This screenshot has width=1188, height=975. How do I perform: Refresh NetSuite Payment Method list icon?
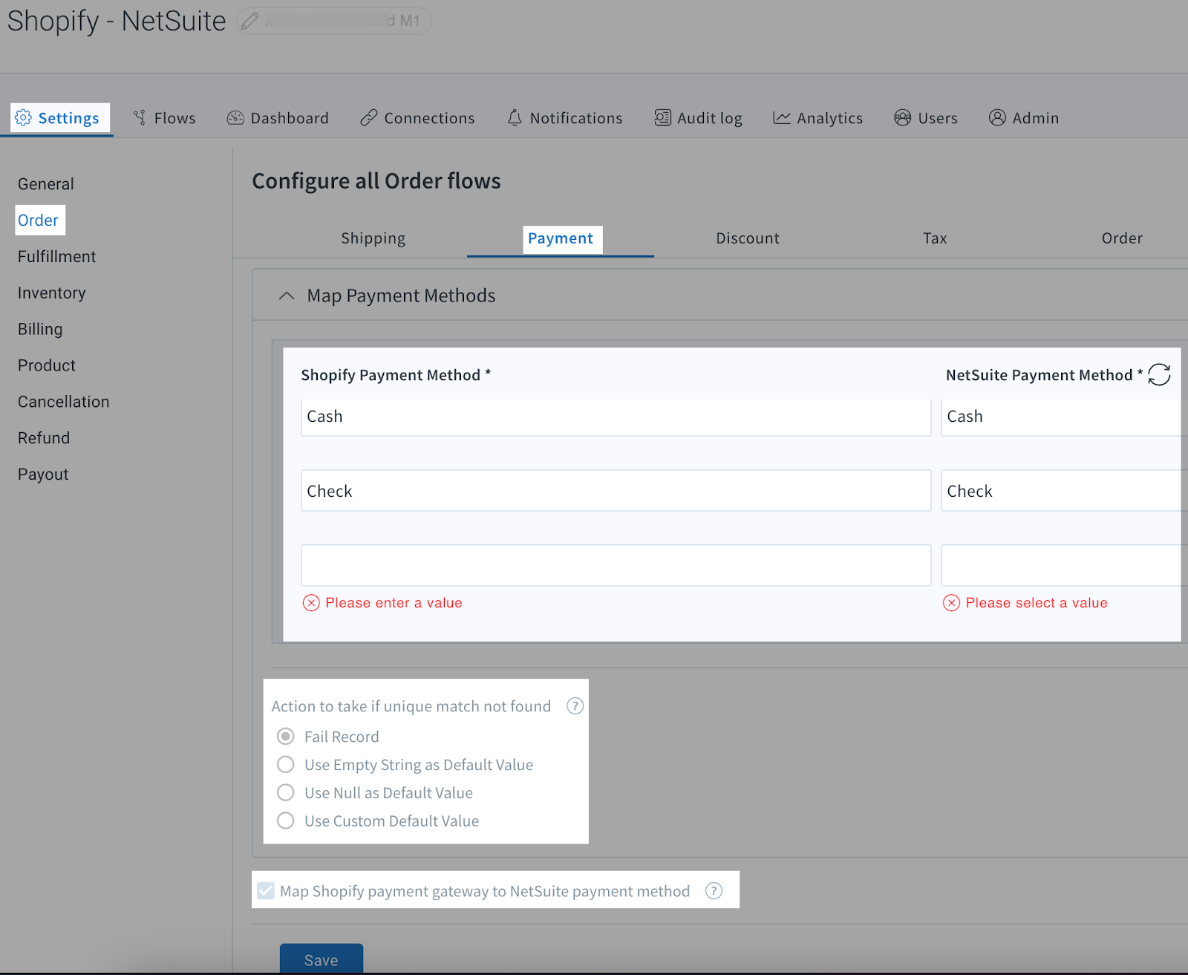(1159, 375)
